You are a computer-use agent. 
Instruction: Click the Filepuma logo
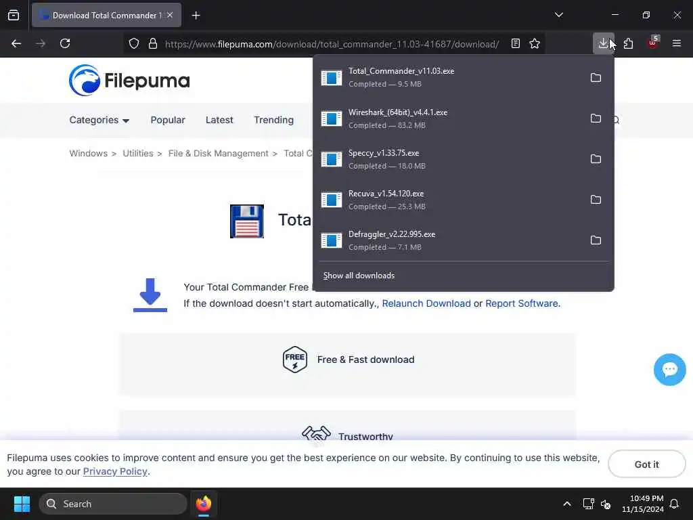129,81
